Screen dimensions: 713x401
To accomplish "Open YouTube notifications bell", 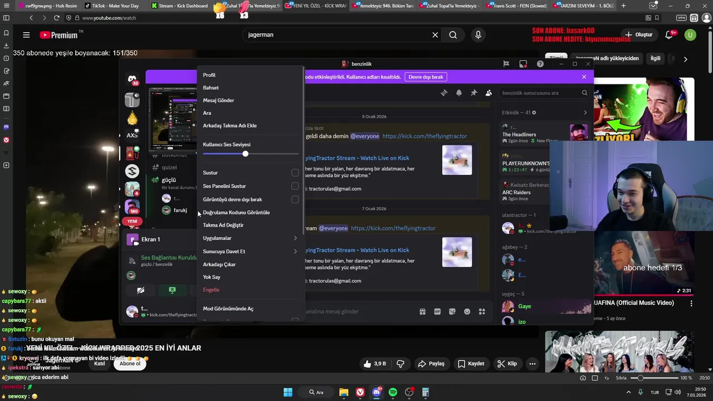I will (x=669, y=35).
